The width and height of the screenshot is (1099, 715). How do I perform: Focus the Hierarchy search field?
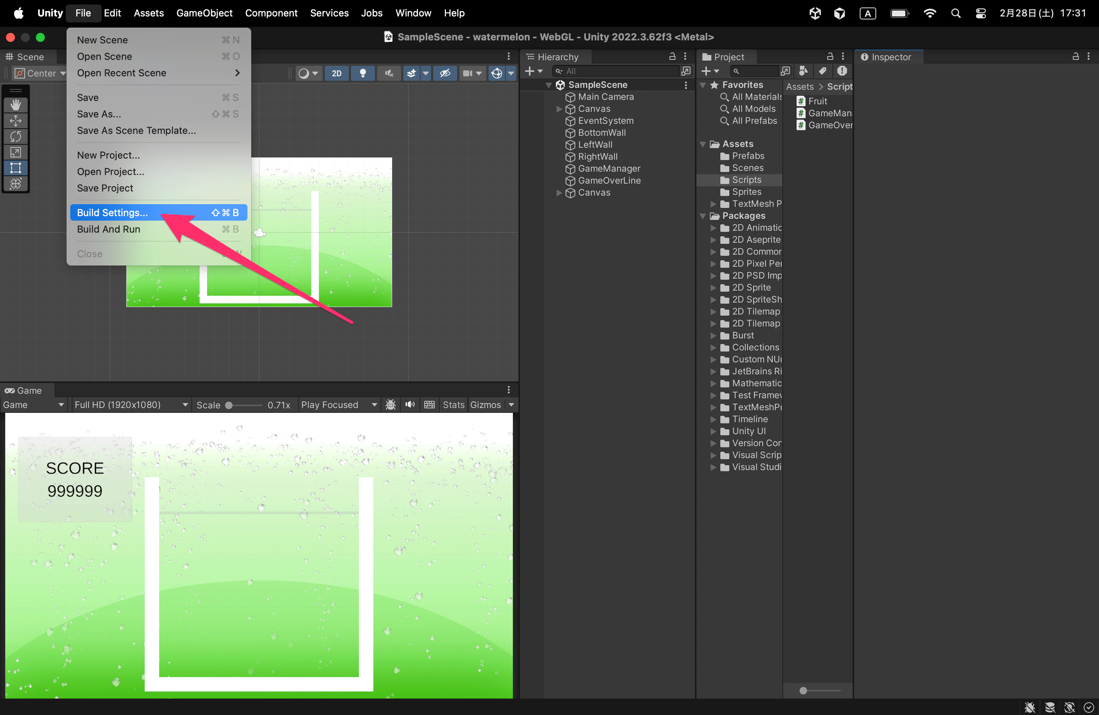click(x=616, y=71)
